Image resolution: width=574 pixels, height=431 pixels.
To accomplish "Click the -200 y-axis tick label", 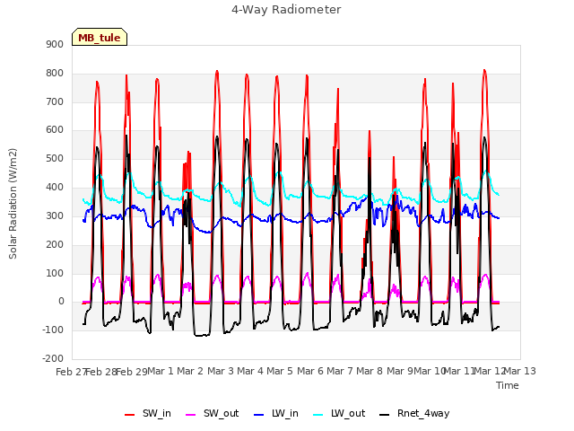I will point(53,358).
